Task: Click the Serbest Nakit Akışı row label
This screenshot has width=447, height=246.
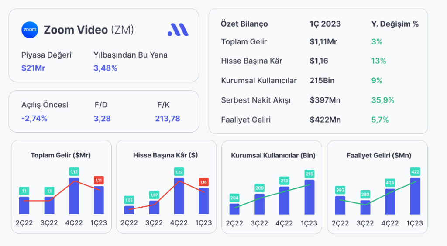Action: coord(256,100)
